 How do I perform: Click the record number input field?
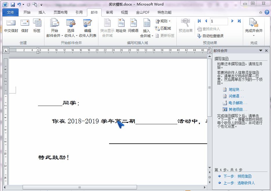point(219,21)
